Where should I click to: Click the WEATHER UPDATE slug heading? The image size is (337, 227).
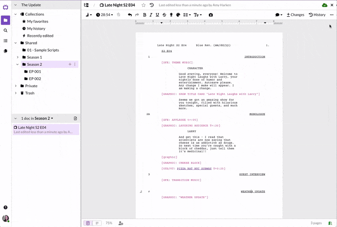click(x=253, y=191)
